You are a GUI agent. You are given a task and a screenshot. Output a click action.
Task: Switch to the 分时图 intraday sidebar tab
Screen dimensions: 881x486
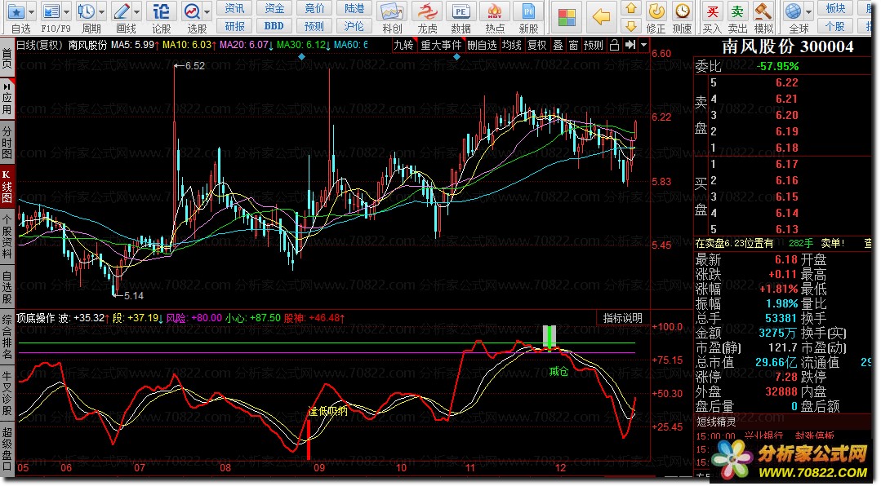pyautogui.click(x=7, y=143)
